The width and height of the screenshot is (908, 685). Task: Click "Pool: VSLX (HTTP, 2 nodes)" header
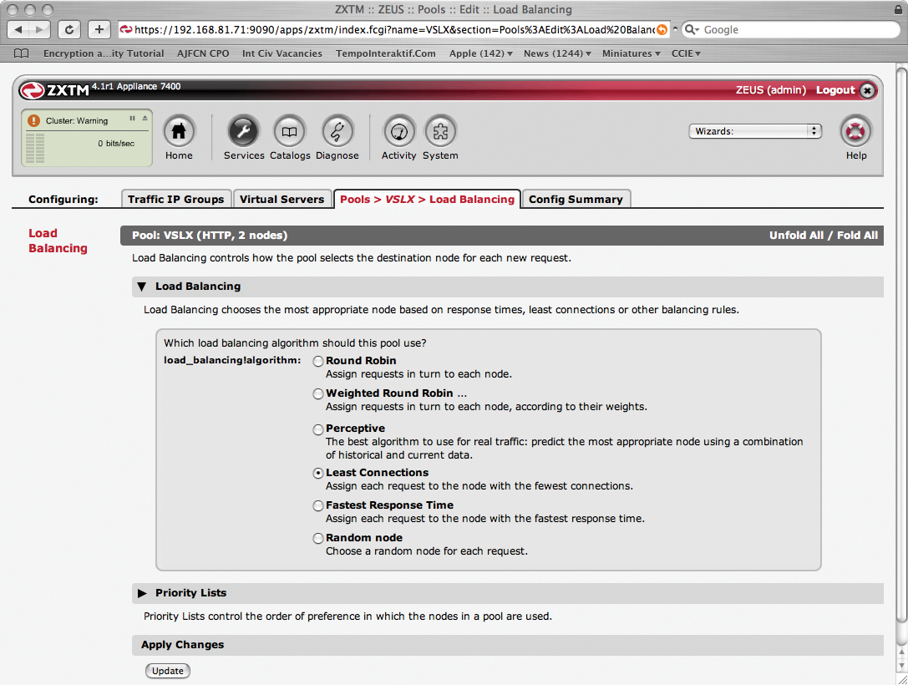[210, 235]
